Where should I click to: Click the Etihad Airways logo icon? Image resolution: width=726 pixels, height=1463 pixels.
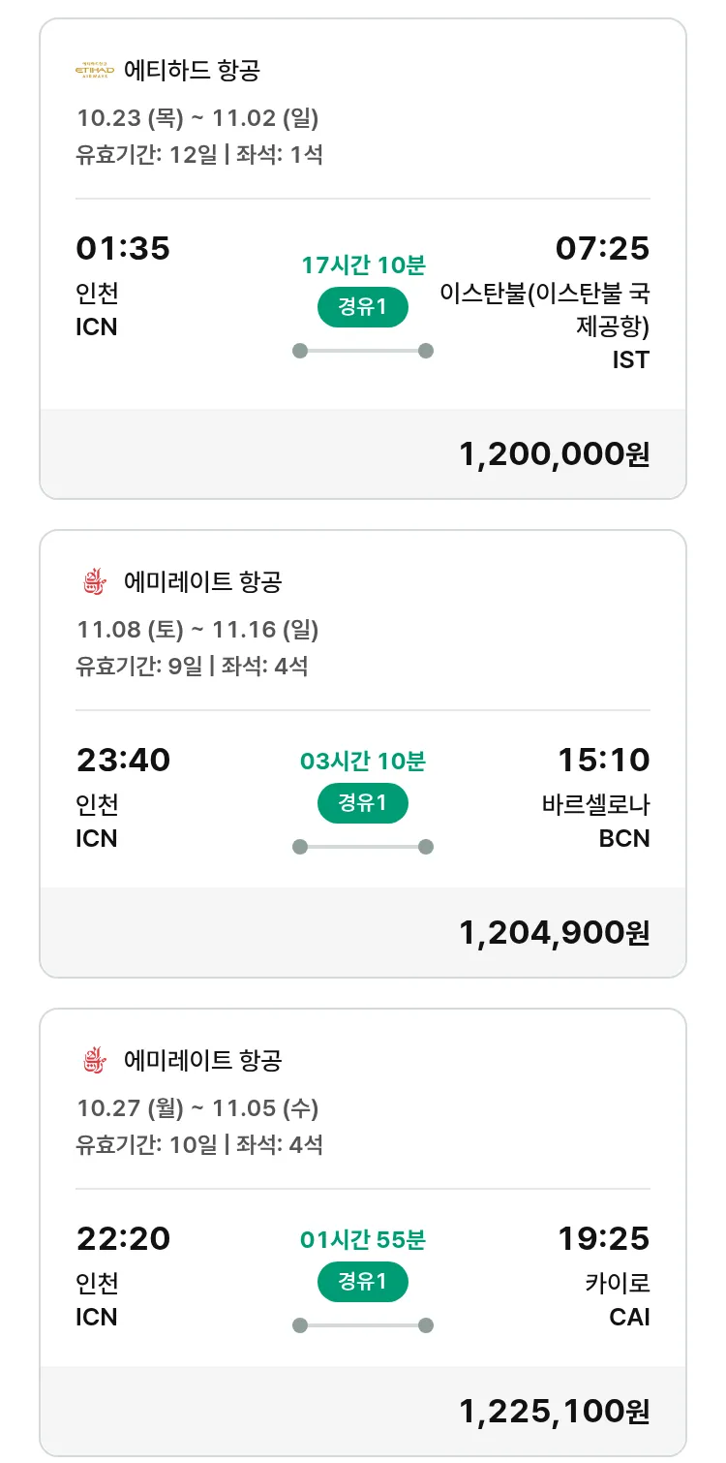[95, 71]
